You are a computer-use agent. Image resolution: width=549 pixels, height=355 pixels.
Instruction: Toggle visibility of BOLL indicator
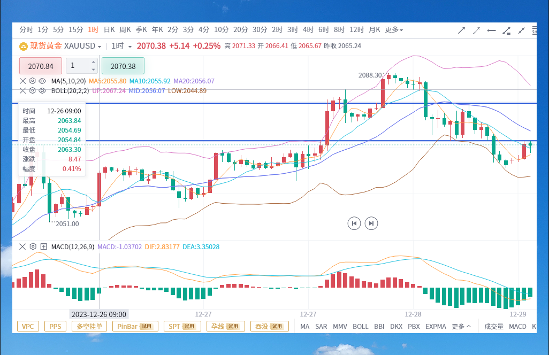pos(42,91)
